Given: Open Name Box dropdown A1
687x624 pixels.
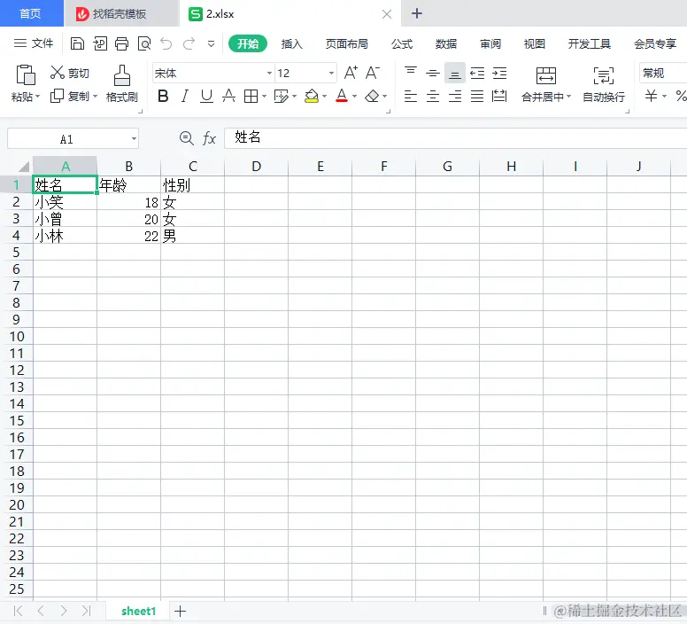Looking at the screenshot, I should pyautogui.click(x=134, y=139).
